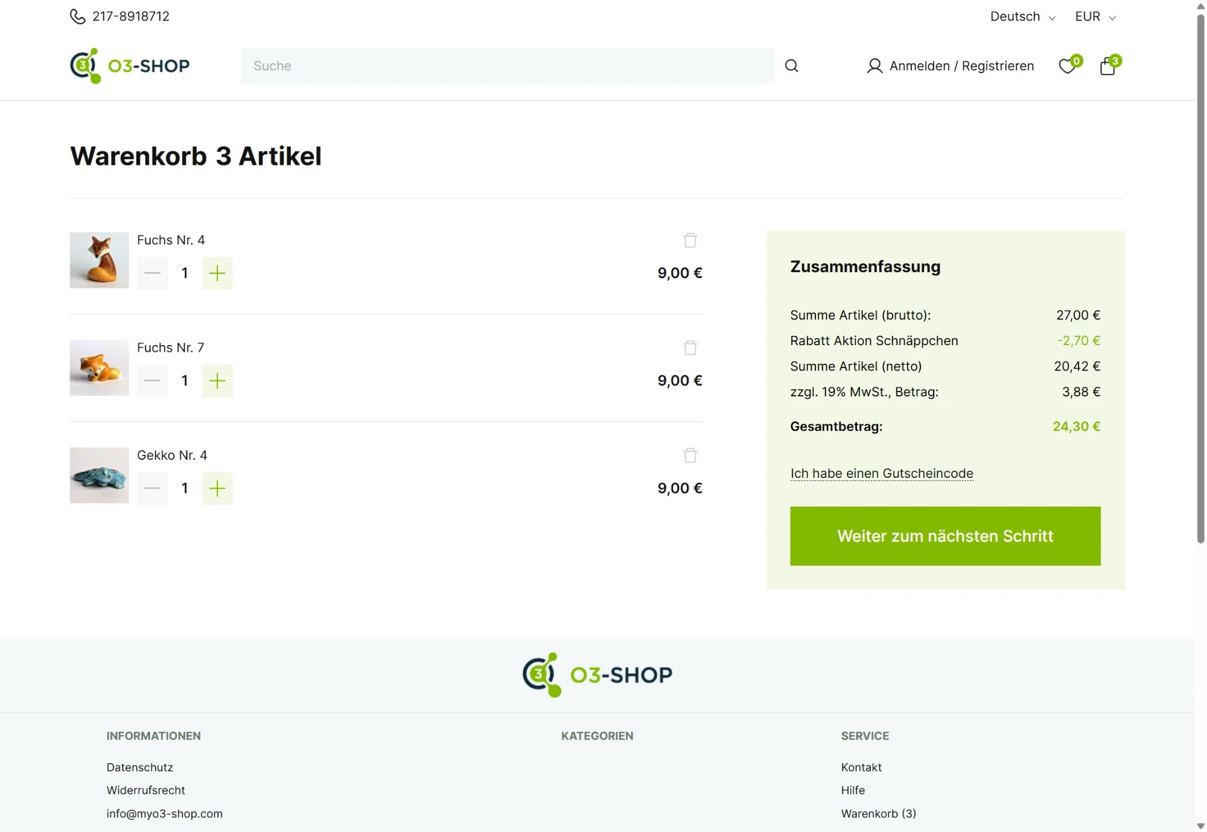Decrease quantity of Fuchs Nr. 7
Viewport: 1207px width, 832px height.
[x=153, y=381]
